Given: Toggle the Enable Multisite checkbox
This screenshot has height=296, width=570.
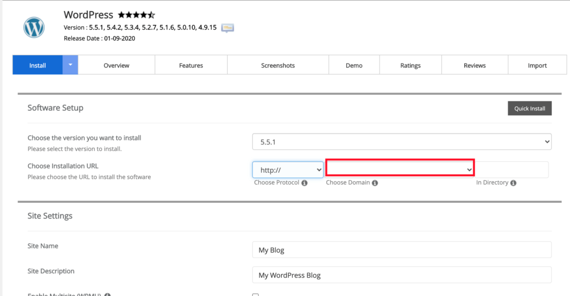Looking at the screenshot, I should pos(255,294).
